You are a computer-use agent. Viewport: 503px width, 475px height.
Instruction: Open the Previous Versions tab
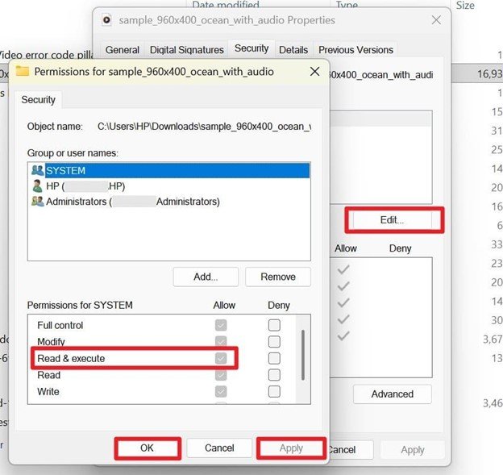point(355,50)
